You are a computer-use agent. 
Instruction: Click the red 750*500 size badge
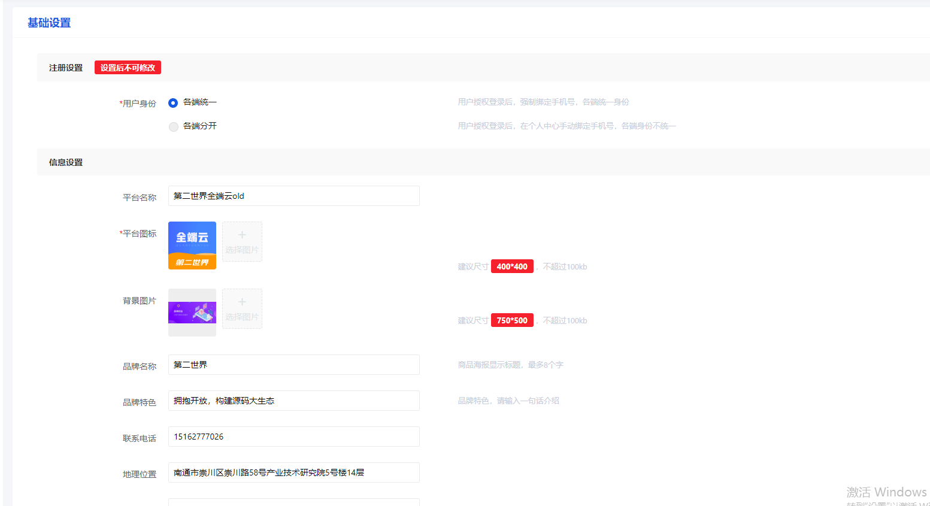[512, 320]
